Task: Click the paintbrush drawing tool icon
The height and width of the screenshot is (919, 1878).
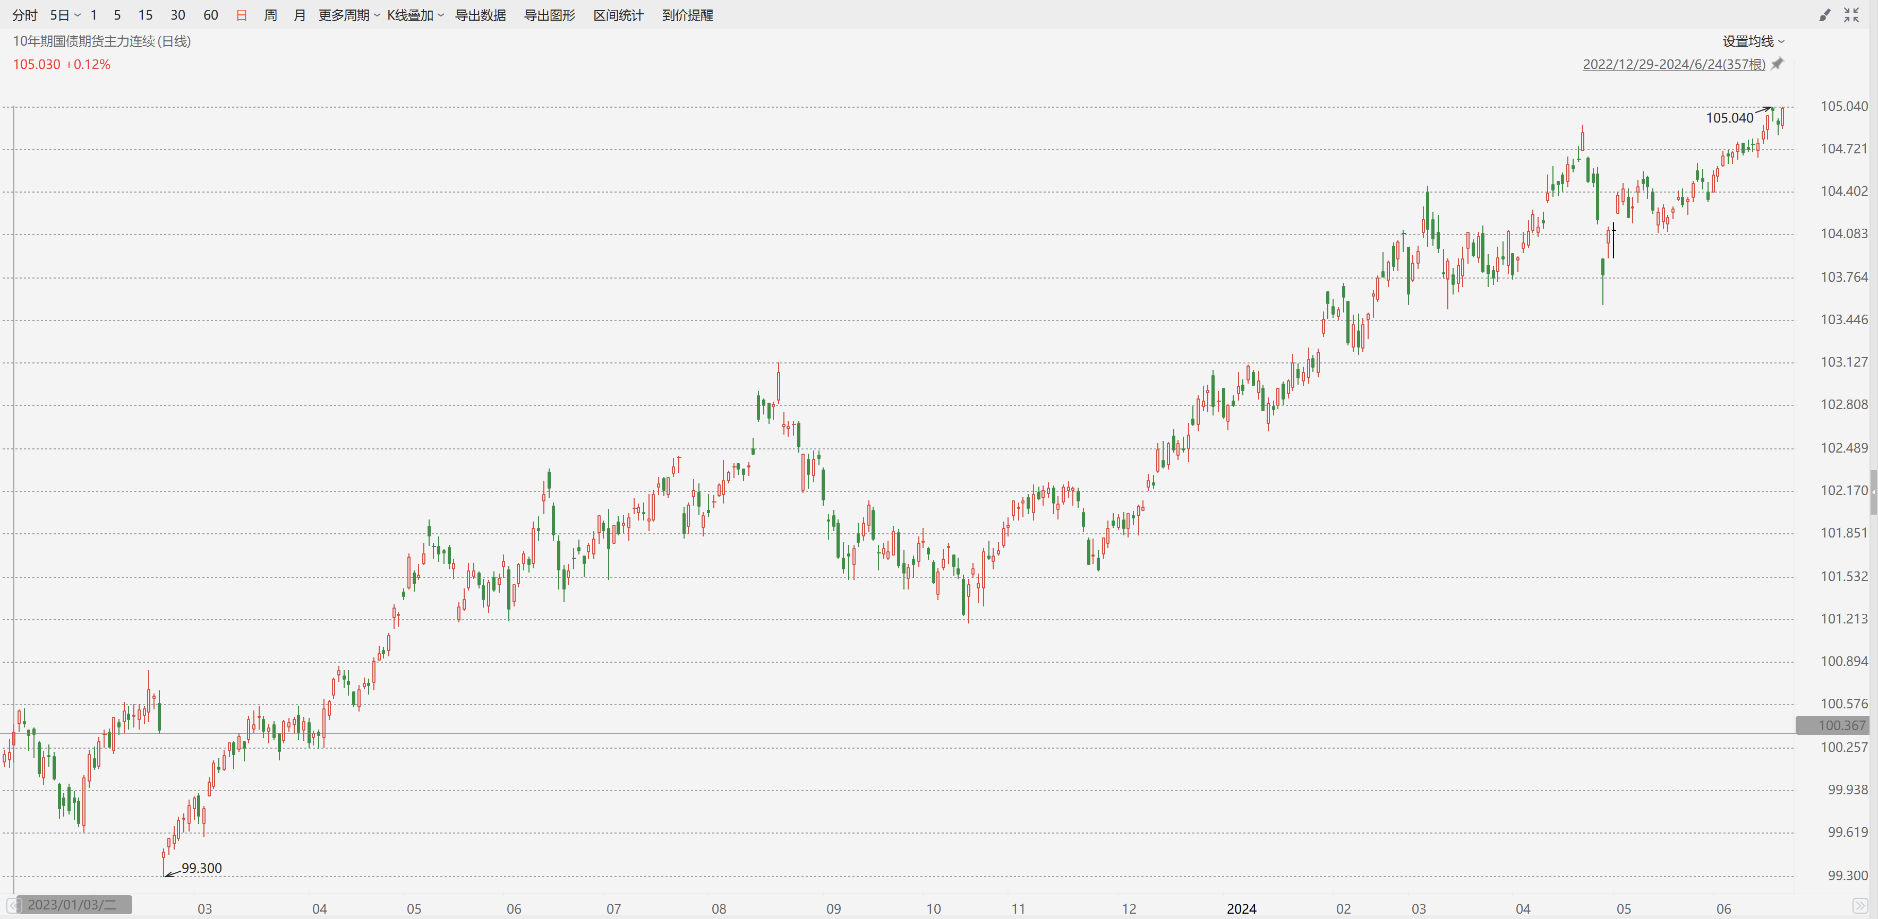Action: (x=1824, y=15)
